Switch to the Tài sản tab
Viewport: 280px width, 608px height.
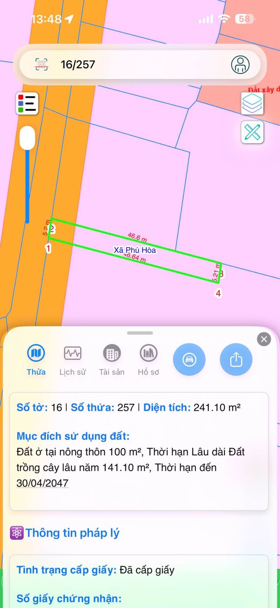point(112,360)
